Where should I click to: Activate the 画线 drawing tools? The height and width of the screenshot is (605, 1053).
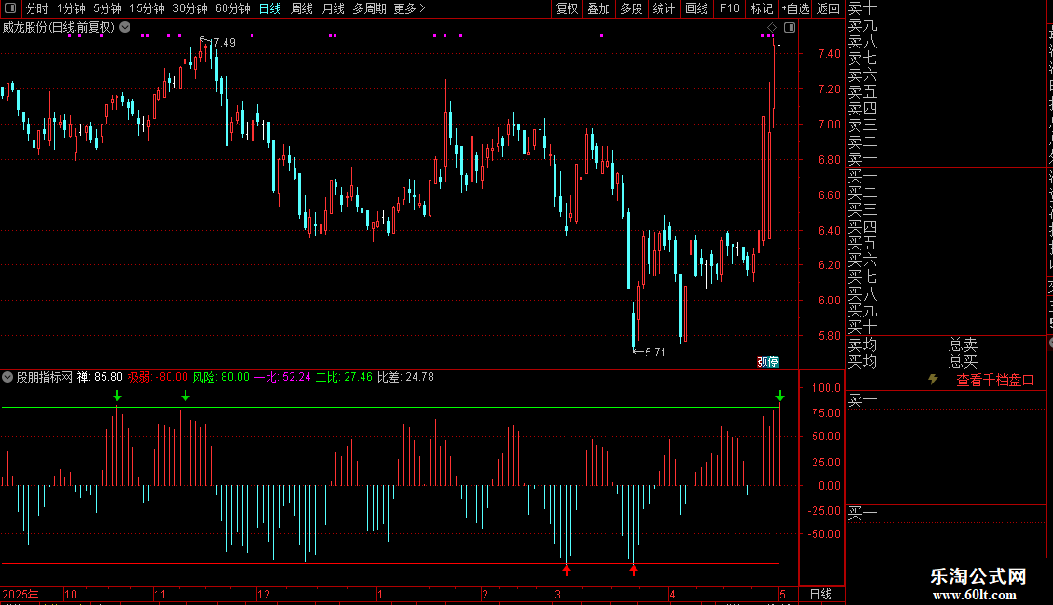(696, 8)
